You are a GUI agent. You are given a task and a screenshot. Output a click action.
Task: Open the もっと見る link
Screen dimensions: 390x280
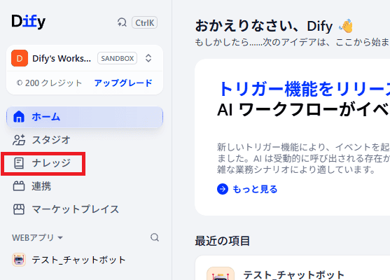[x=255, y=189]
